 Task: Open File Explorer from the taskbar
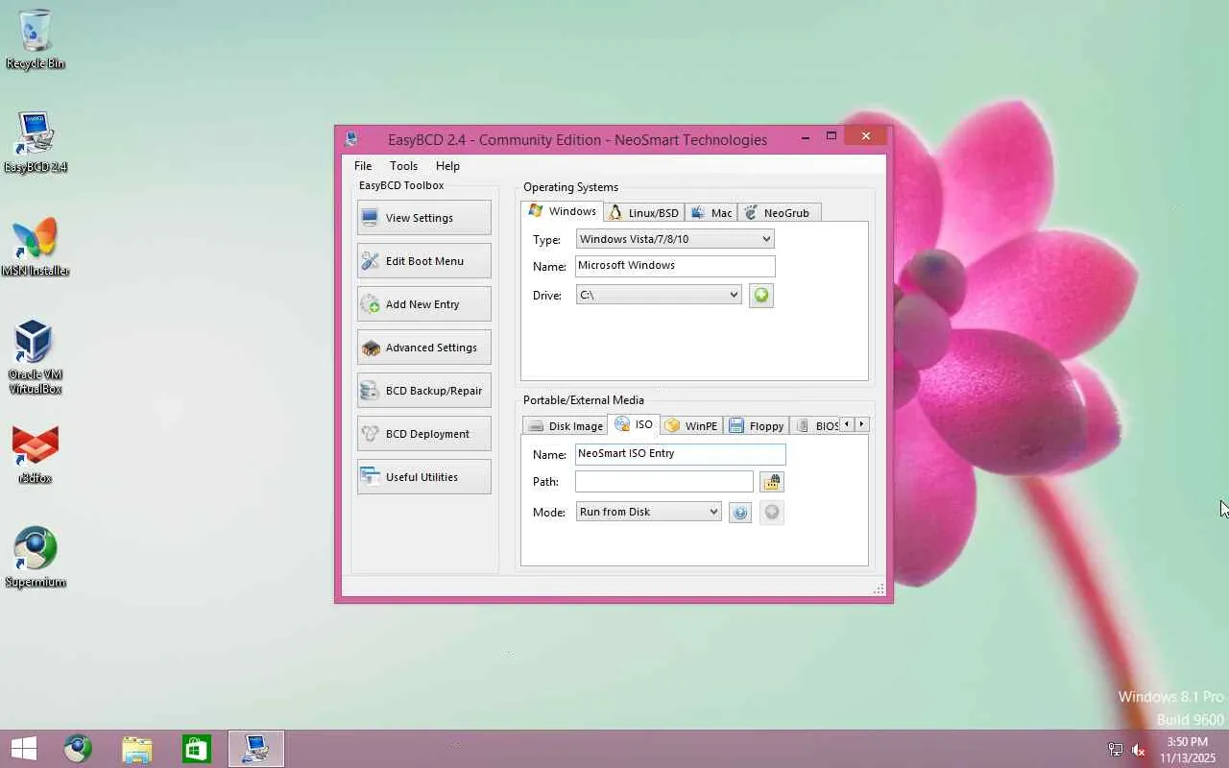[x=137, y=749]
